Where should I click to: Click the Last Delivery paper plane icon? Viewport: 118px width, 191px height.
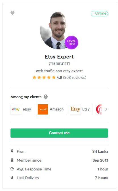tap(12, 178)
